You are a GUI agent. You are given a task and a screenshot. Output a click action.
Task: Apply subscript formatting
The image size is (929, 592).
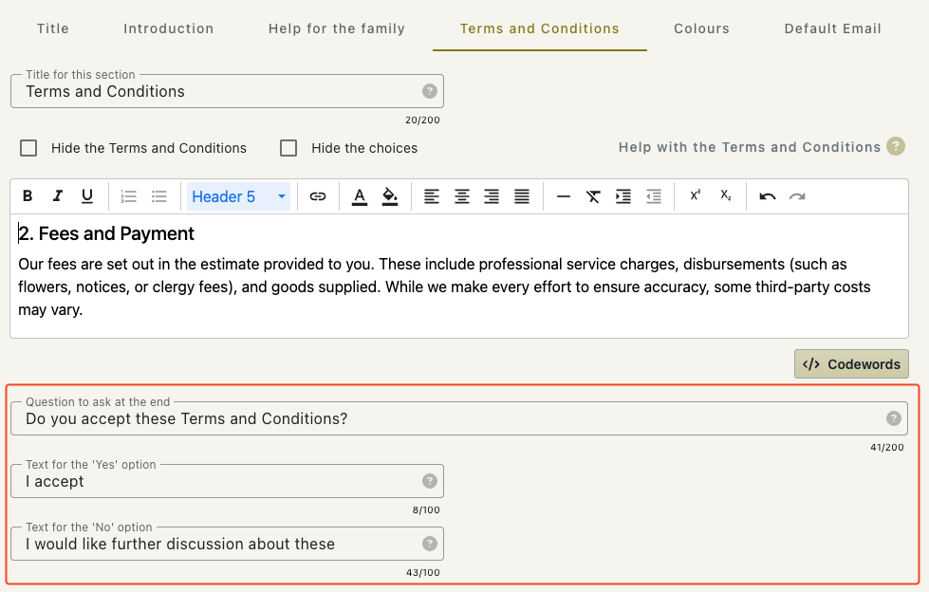tap(726, 195)
